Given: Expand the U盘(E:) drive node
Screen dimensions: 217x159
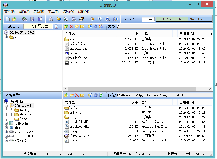Looking at the screenshot, I should click(x=6, y=141).
